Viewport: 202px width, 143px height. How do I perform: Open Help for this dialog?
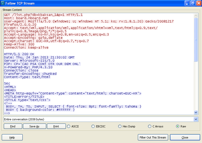(x=12, y=137)
